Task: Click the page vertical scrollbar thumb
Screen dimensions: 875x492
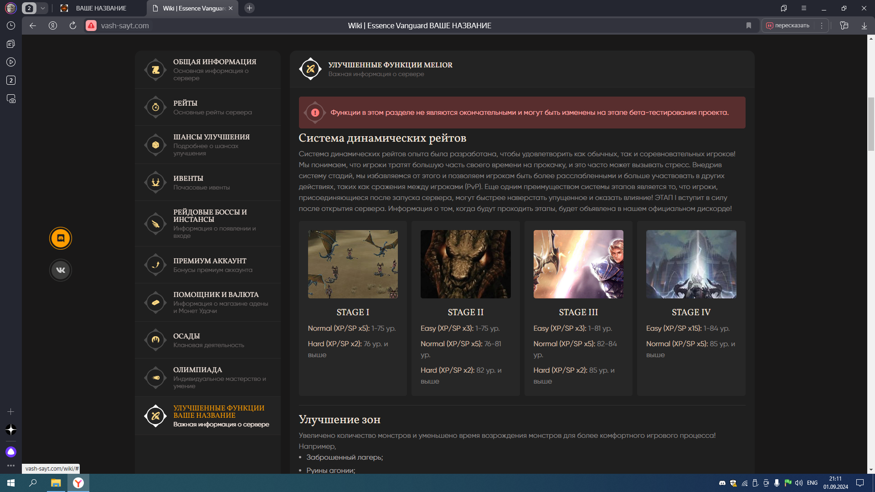Action: click(x=871, y=124)
